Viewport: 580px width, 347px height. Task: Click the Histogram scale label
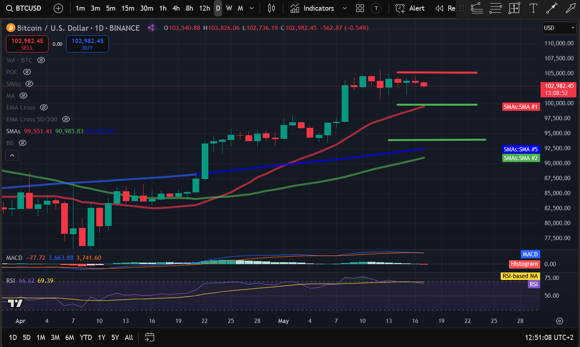pyautogui.click(x=524, y=264)
